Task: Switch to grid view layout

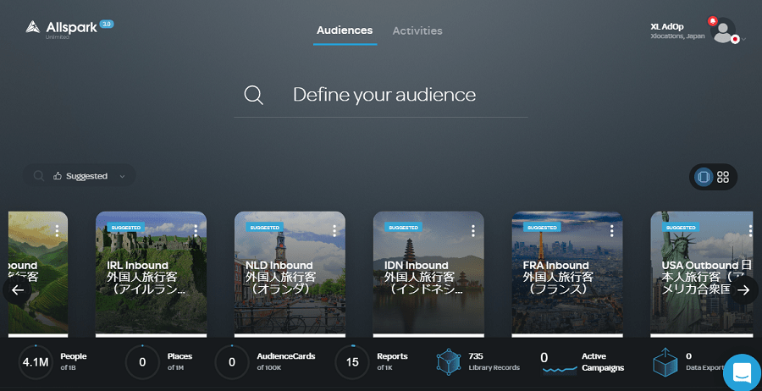Action: (x=723, y=177)
